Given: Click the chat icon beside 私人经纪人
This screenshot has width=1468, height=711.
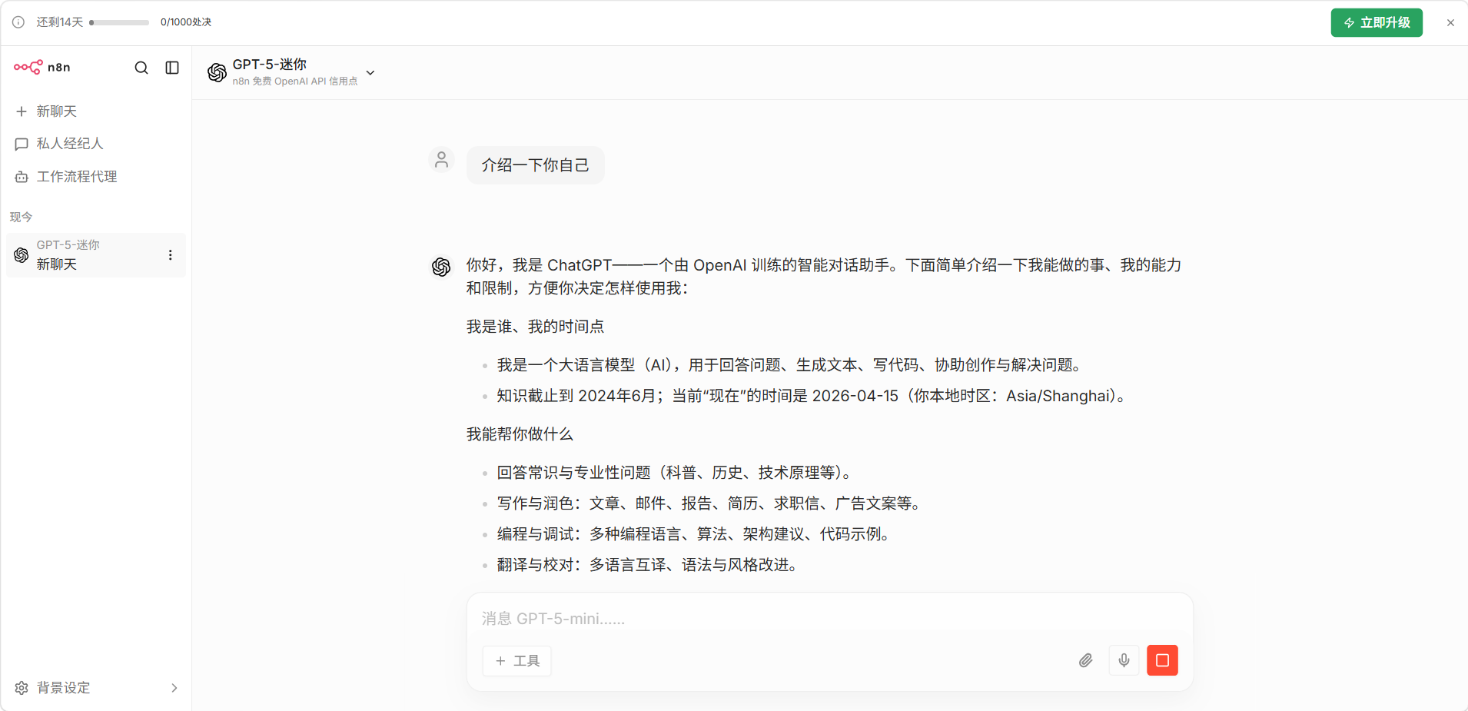Looking at the screenshot, I should point(22,144).
